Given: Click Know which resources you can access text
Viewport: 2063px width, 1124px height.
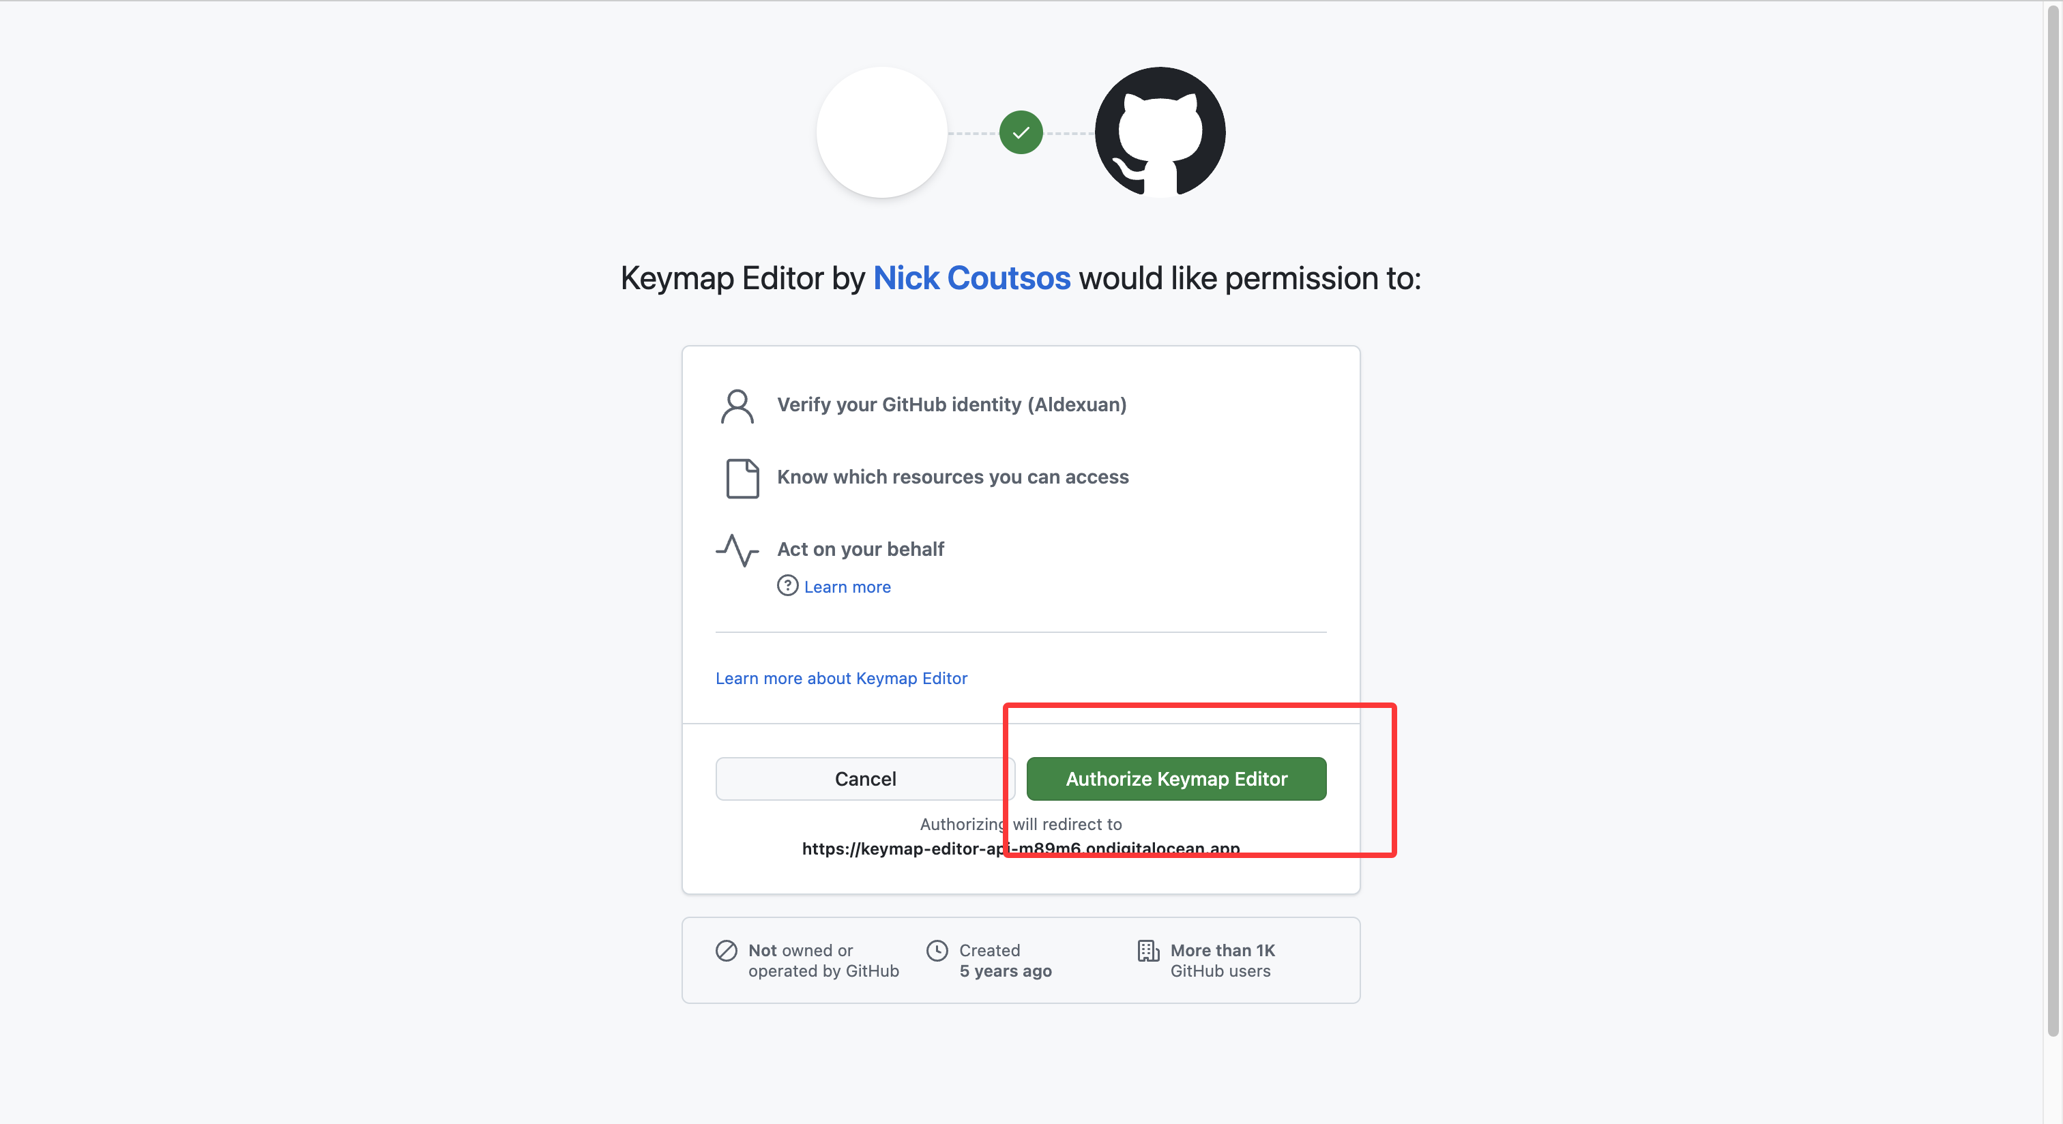Looking at the screenshot, I should [952, 477].
